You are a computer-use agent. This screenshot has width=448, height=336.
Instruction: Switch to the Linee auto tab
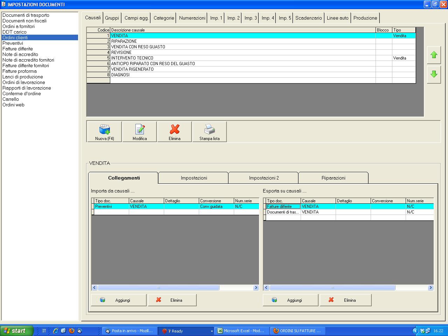point(338,18)
